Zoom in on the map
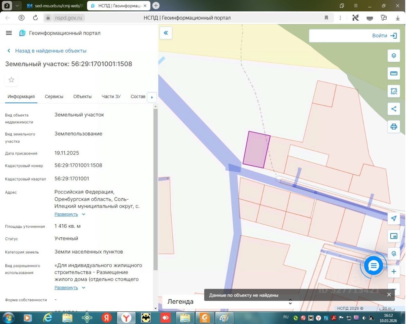The height and width of the screenshot is (324, 416). click(394, 271)
